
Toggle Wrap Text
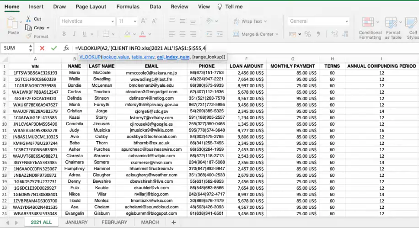coord(250,21)
